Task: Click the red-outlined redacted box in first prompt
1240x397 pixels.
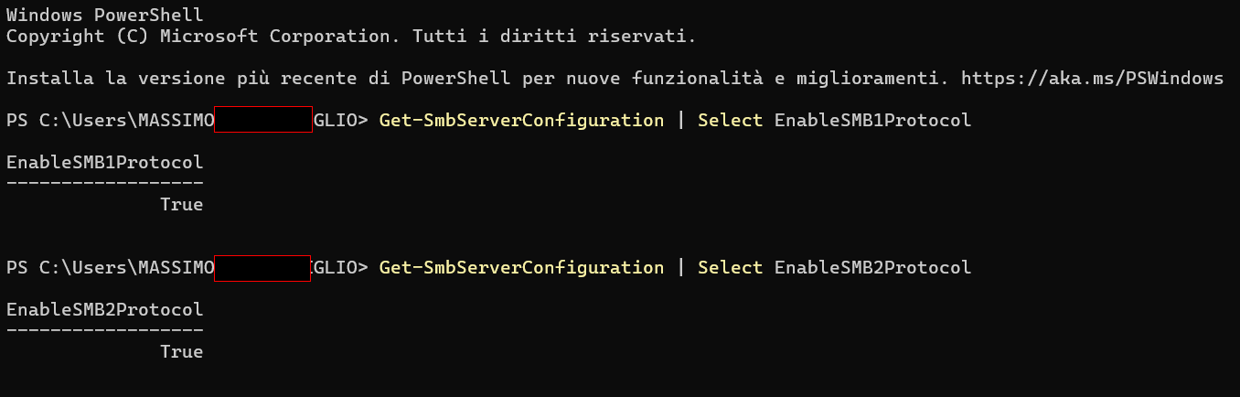Action: [x=263, y=120]
